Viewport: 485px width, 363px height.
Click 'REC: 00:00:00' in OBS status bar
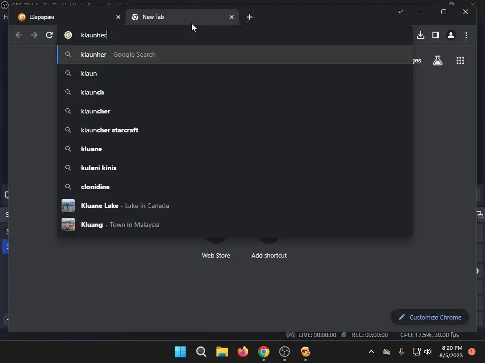[369, 335]
